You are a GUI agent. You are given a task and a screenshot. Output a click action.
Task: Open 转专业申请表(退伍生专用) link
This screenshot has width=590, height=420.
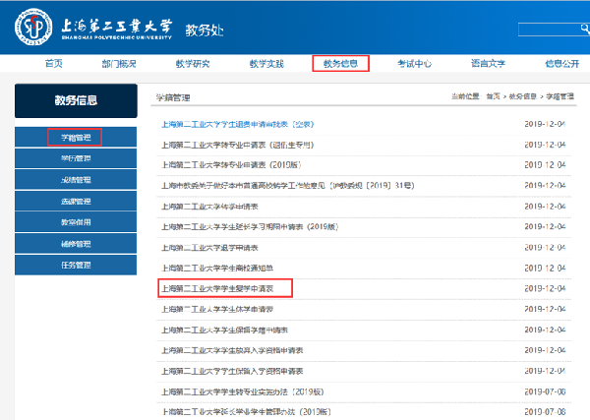pos(237,145)
